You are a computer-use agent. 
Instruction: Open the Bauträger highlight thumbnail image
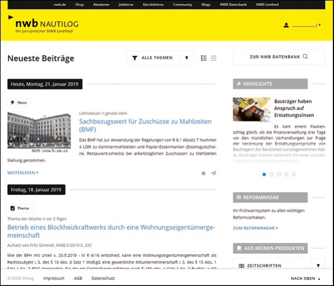tap(251, 109)
